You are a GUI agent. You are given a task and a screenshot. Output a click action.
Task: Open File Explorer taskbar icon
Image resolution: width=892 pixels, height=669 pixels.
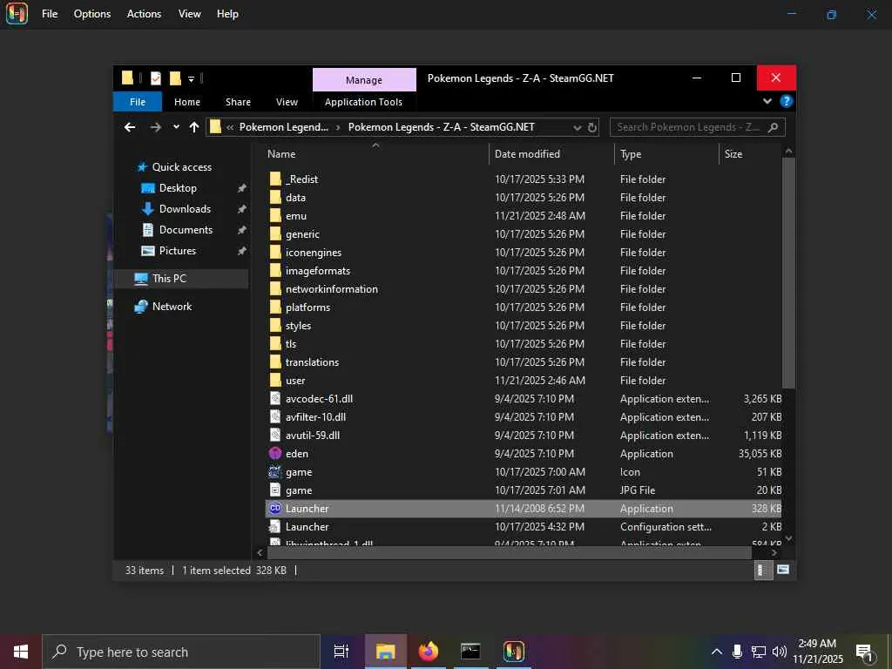point(385,652)
